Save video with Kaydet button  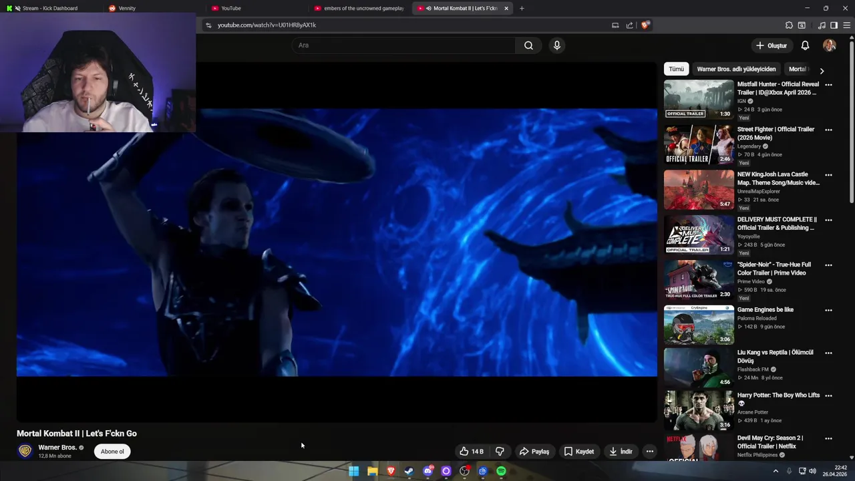tap(579, 452)
